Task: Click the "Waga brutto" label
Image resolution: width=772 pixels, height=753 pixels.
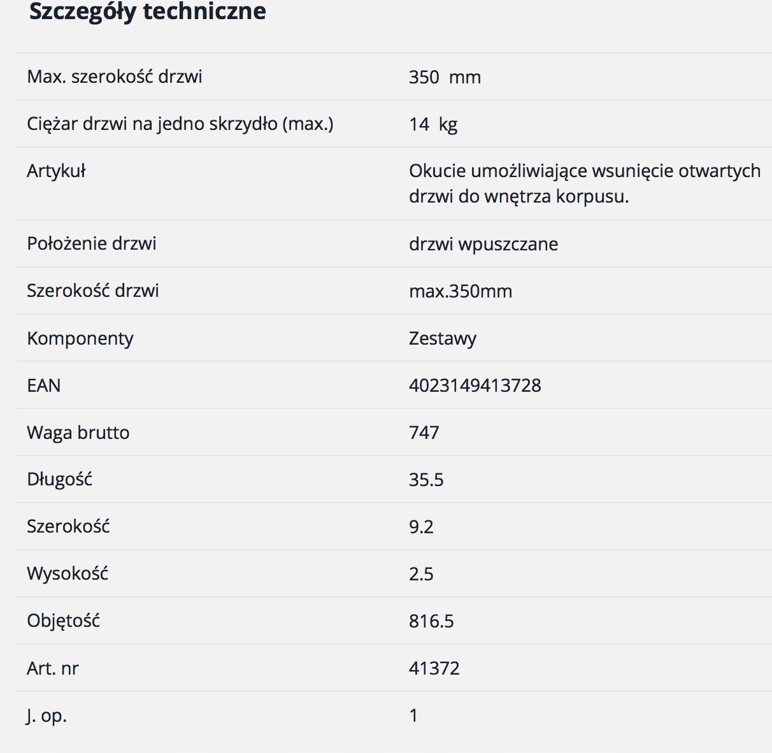Action: coord(78,433)
